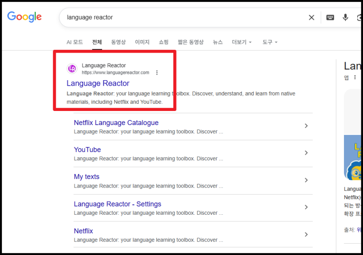Switch to the 뉴스 tab
363x255 pixels.
[218, 42]
